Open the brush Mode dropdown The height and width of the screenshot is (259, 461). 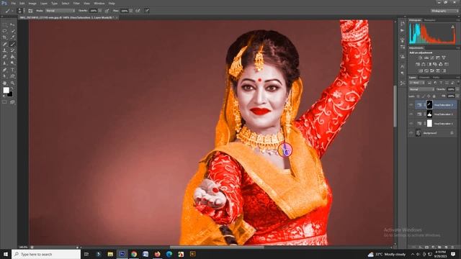click(x=60, y=11)
